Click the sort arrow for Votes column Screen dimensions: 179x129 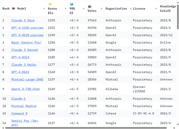(x=102, y=9)
